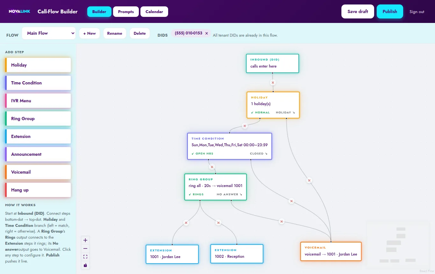The width and height of the screenshot is (435, 274).
Task: Select the Voicemail node on canvas
Action: tap(331, 251)
